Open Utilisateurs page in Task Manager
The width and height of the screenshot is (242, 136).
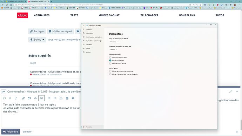click(93, 45)
